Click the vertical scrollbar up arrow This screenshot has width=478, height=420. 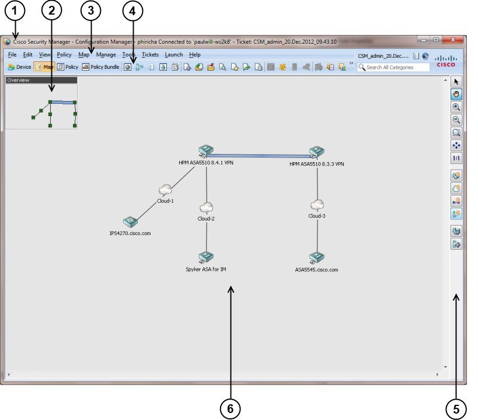pyautogui.click(x=445, y=80)
